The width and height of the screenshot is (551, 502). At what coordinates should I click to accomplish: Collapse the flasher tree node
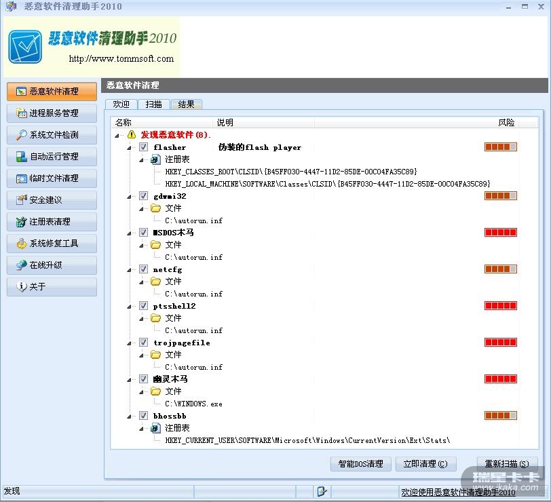(x=129, y=148)
